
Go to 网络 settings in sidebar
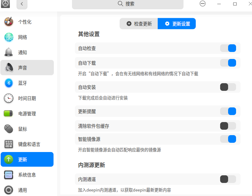(x=27, y=37)
